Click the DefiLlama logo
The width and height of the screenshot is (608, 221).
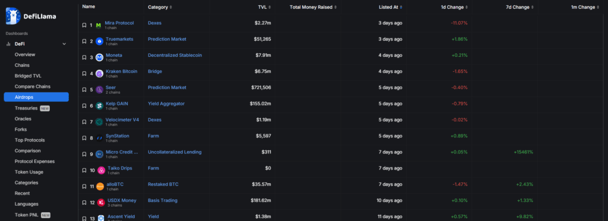(31, 16)
